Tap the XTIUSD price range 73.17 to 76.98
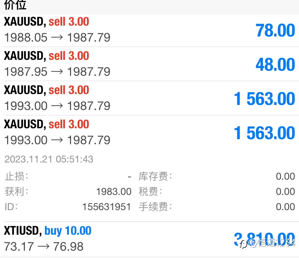 (44, 246)
